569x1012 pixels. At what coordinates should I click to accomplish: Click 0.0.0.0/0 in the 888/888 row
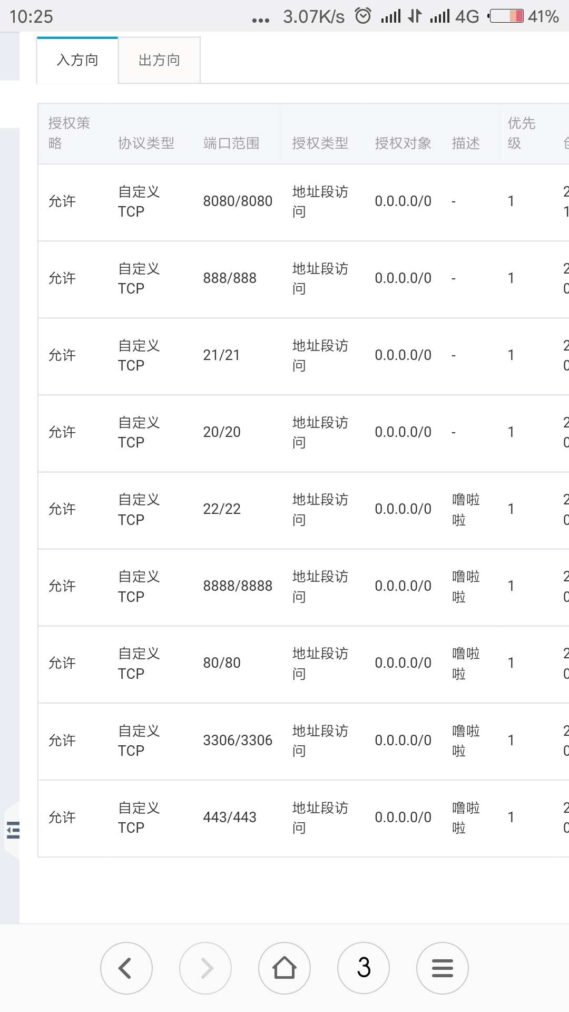pyautogui.click(x=403, y=278)
